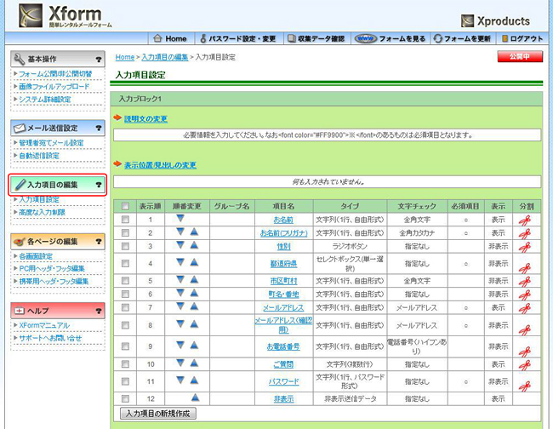Open 高度な入力制限 in sidebar

(x=42, y=213)
